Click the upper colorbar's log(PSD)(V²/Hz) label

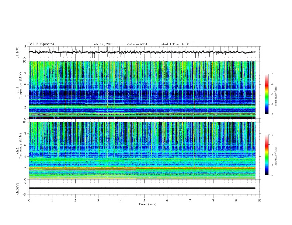pyautogui.click(x=276, y=96)
